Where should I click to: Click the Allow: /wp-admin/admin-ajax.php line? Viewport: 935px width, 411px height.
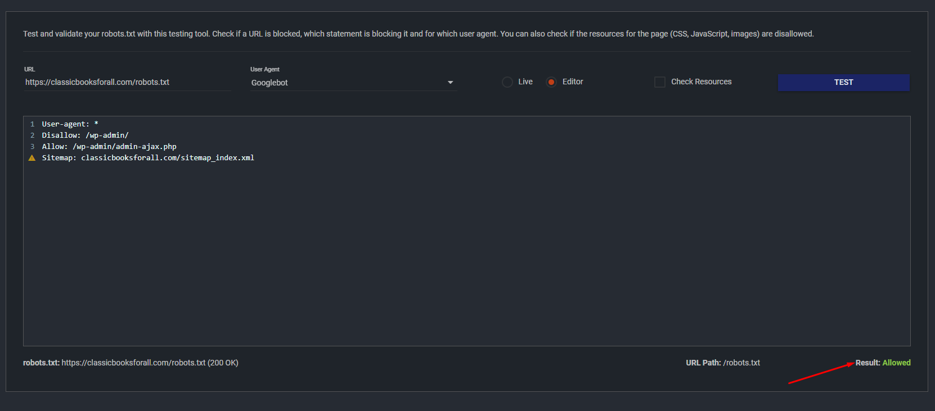click(x=109, y=147)
